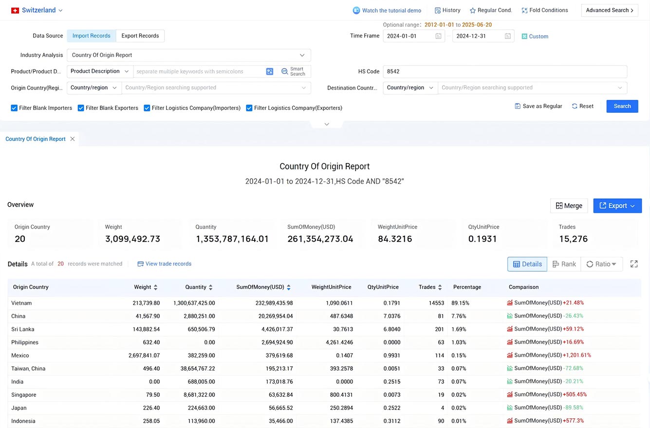Viewport: 650px width, 428px height.
Task: Click the blue Search button
Action: click(622, 106)
